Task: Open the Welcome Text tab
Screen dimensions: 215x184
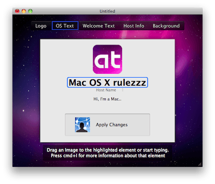Action: (98, 26)
